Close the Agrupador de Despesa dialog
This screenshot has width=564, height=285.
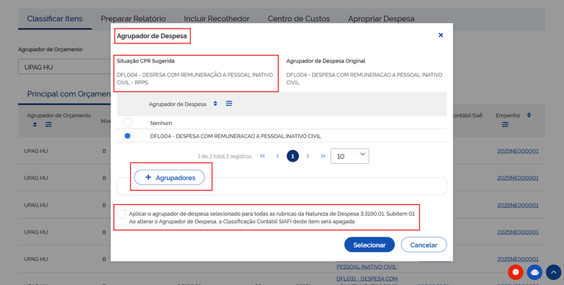pyautogui.click(x=441, y=35)
